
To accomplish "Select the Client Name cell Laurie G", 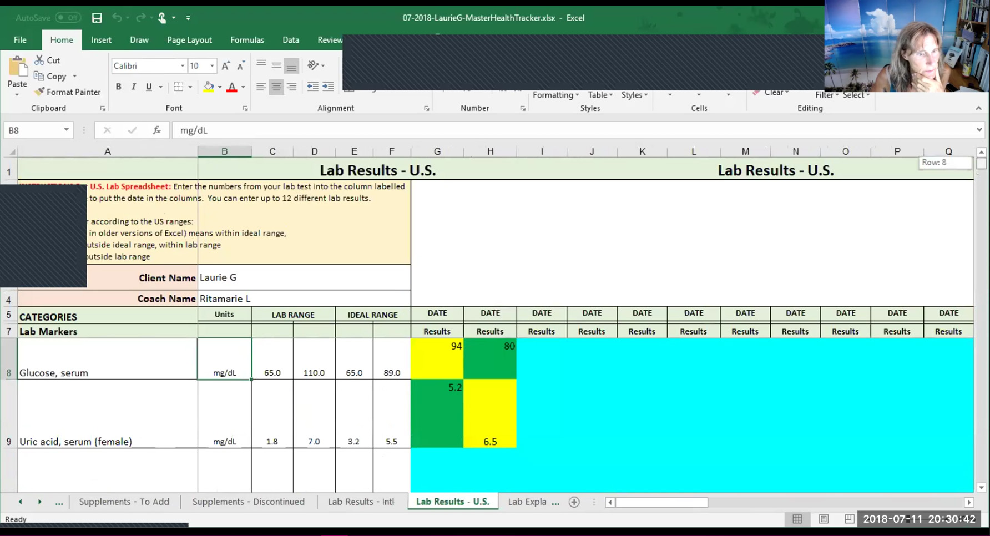I will point(304,277).
